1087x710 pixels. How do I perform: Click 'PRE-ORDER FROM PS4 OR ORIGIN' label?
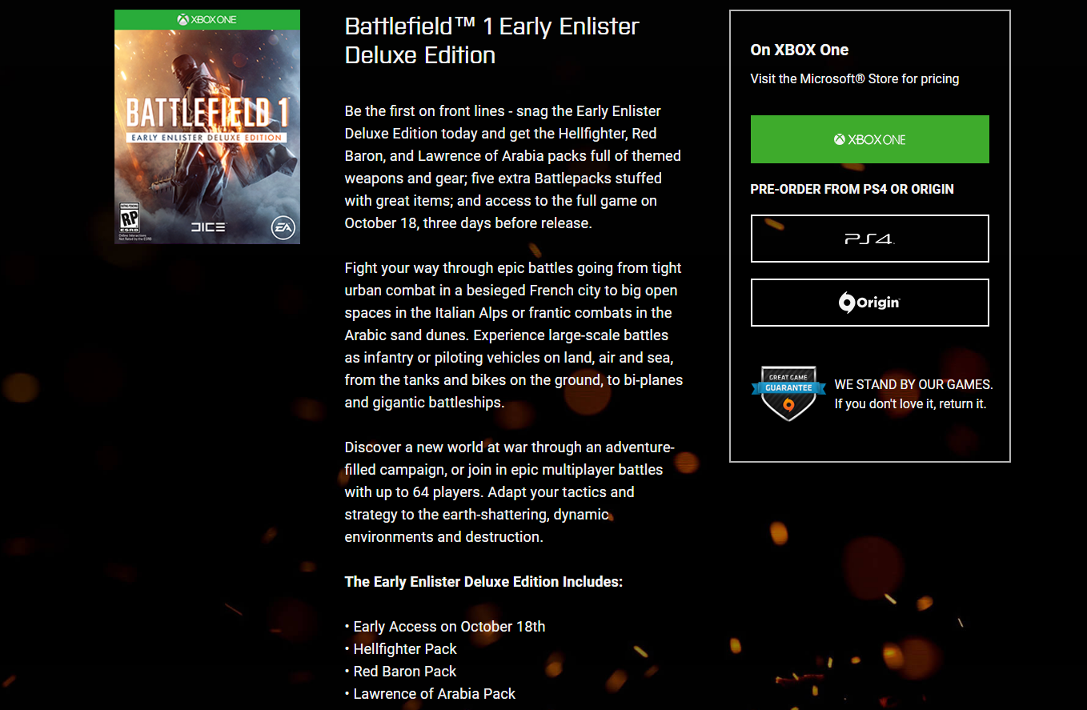click(x=852, y=189)
